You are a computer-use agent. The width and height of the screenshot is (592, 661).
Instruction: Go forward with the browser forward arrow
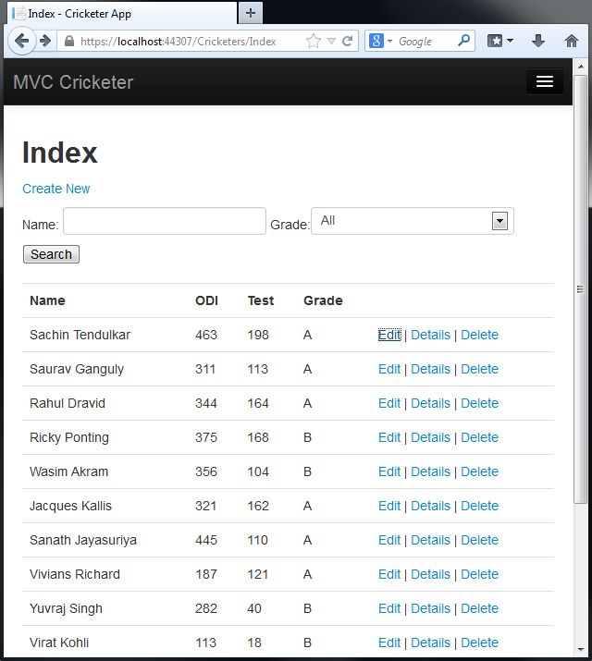point(45,41)
